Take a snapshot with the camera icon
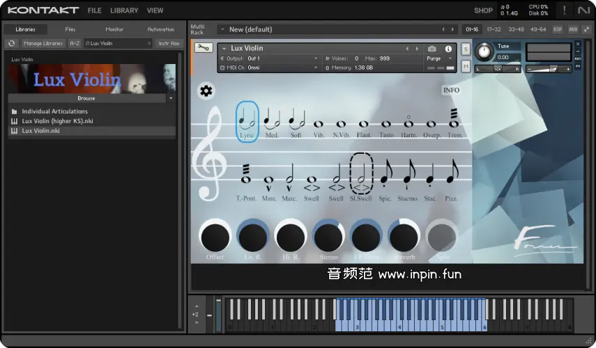596x348 pixels. pyautogui.click(x=431, y=49)
